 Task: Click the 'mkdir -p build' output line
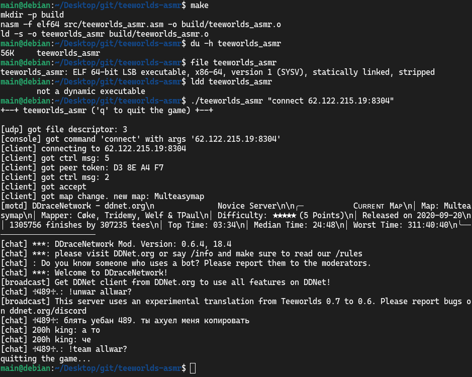click(32, 15)
